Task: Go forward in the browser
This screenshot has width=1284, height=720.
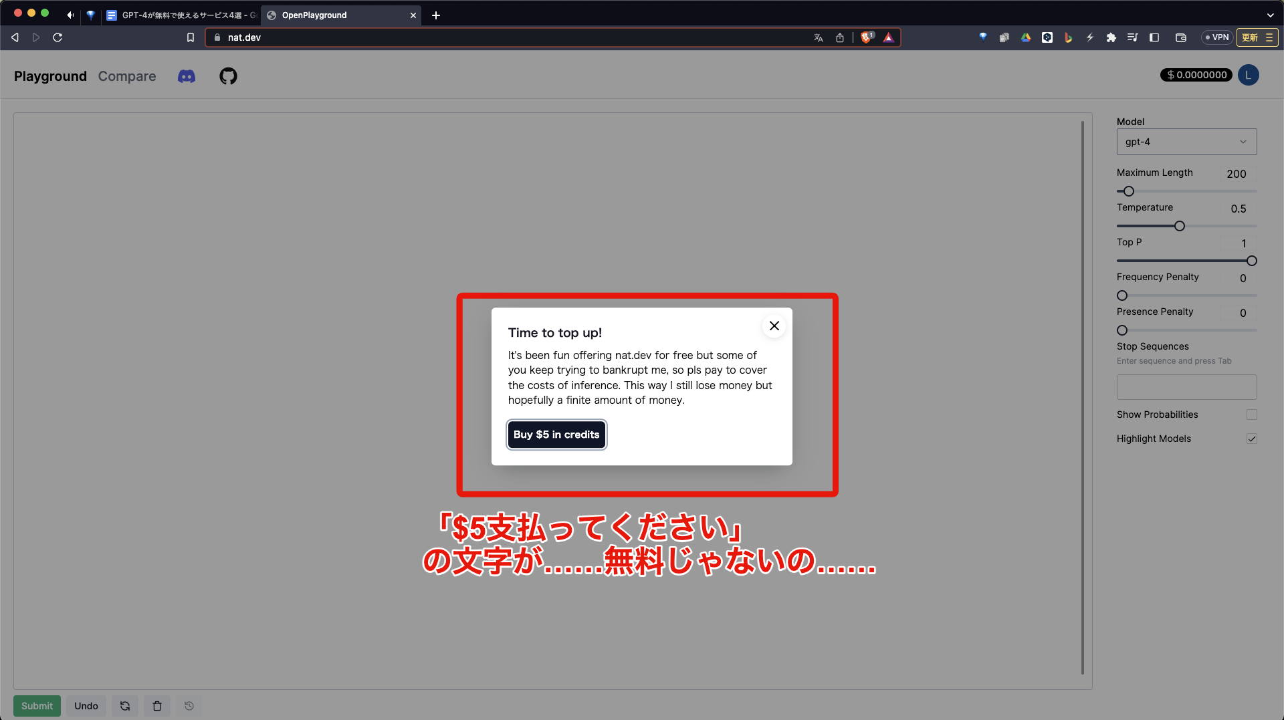Action: [36, 37]
